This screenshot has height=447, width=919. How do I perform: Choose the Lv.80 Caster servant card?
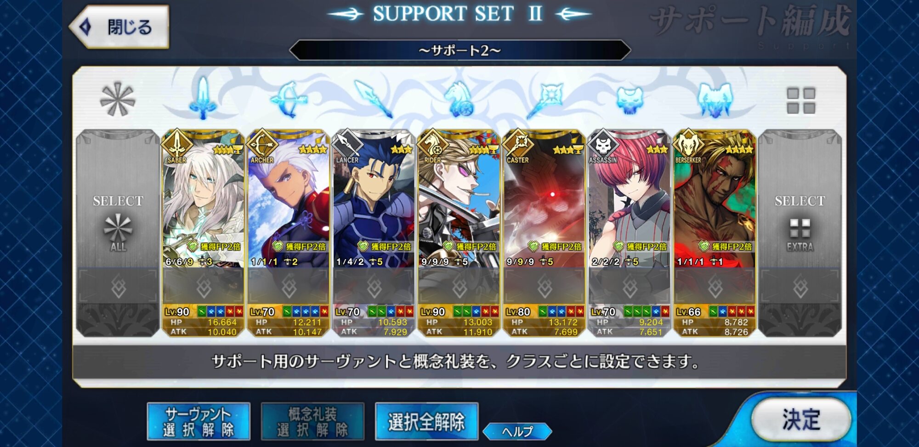coord(544,233)
